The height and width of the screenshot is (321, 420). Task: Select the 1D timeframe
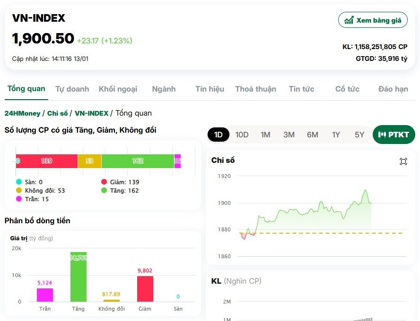coord(218,135)
